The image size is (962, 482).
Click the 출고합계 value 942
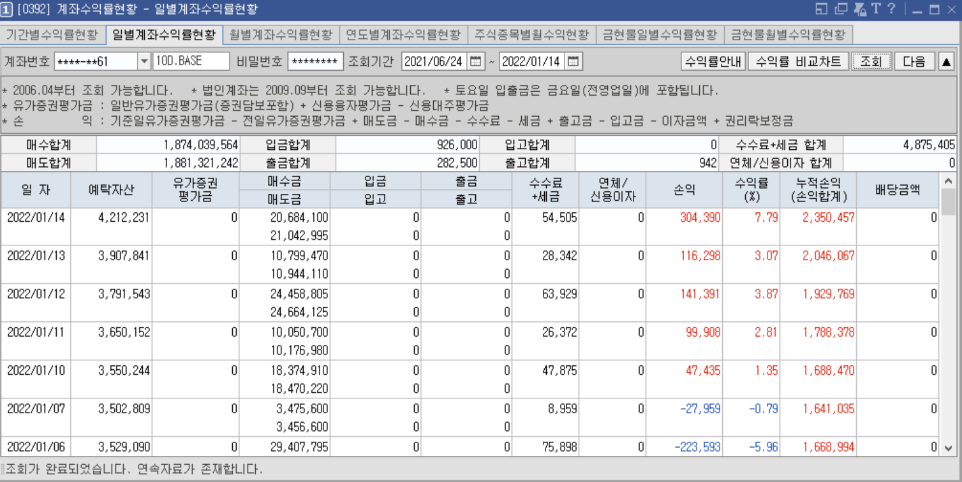(707, 163)
